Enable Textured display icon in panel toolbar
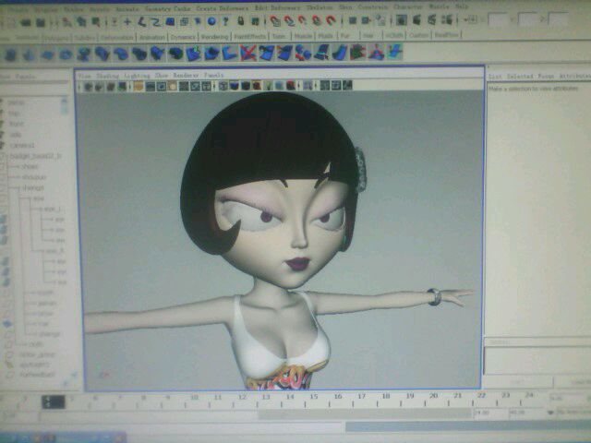 click(257, 86)
